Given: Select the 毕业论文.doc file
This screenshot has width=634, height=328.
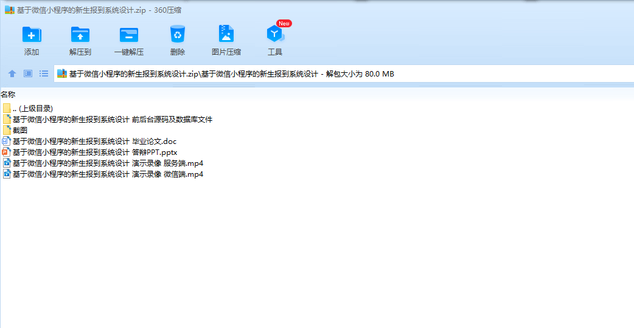Looking at the screenshot, I should pos(89,141).
